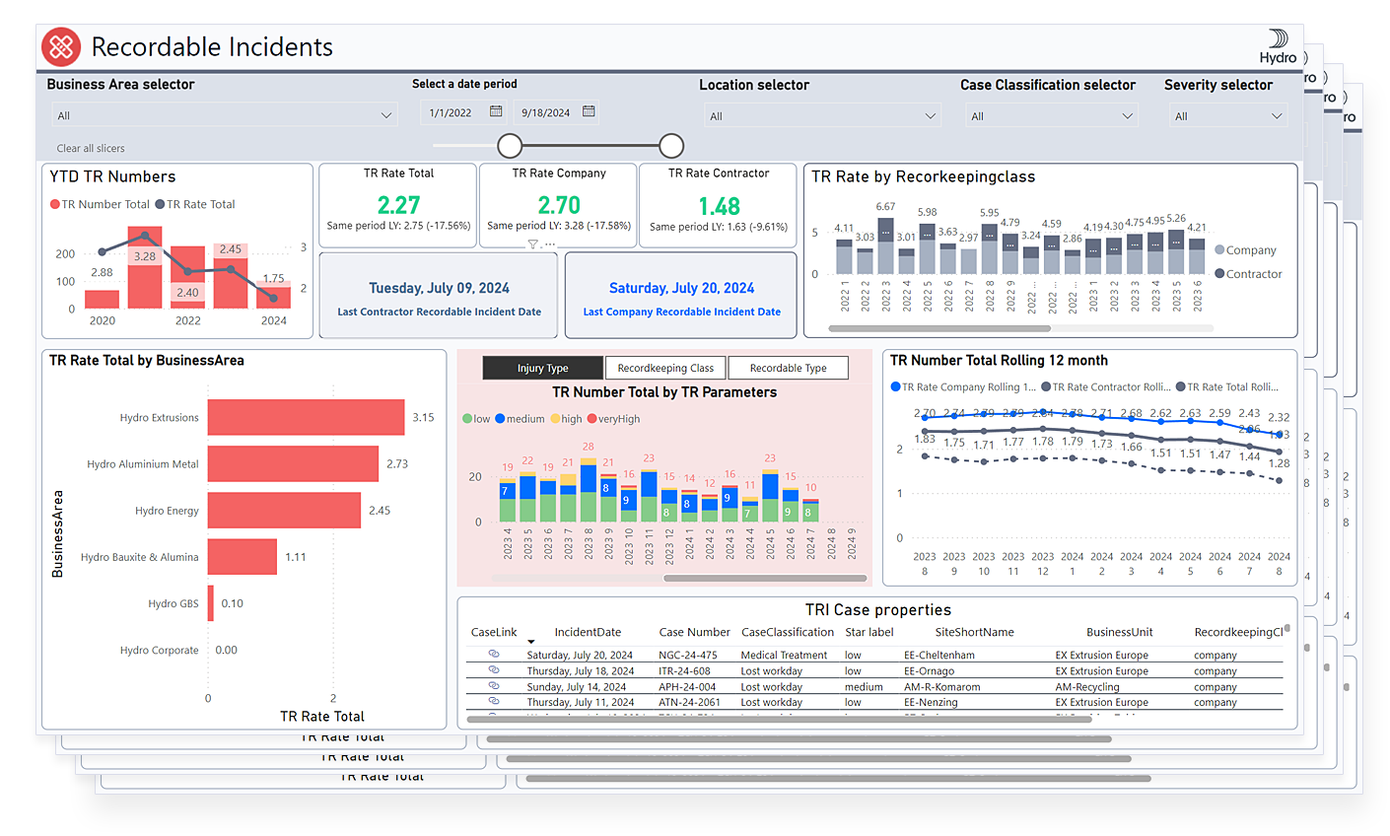Click the Hydro brand logo at top right
Screen dimensions: 1390x836
[1278, 46]
